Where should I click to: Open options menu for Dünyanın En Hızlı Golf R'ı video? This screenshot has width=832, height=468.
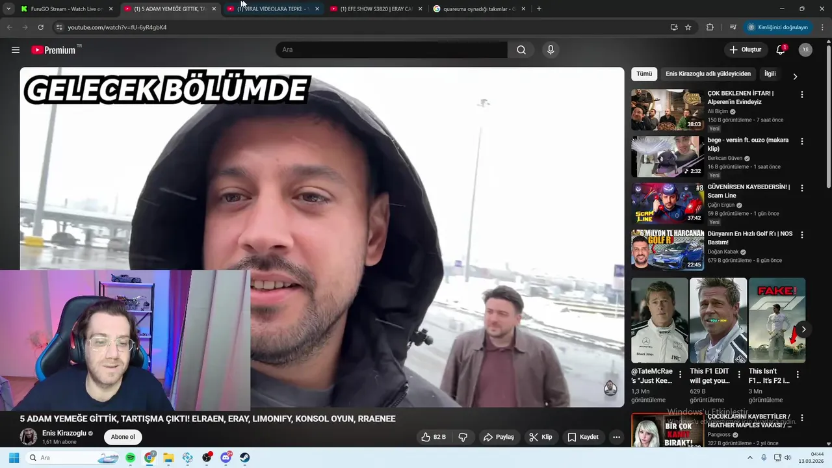pyautogui.click(x=801, y=235)
